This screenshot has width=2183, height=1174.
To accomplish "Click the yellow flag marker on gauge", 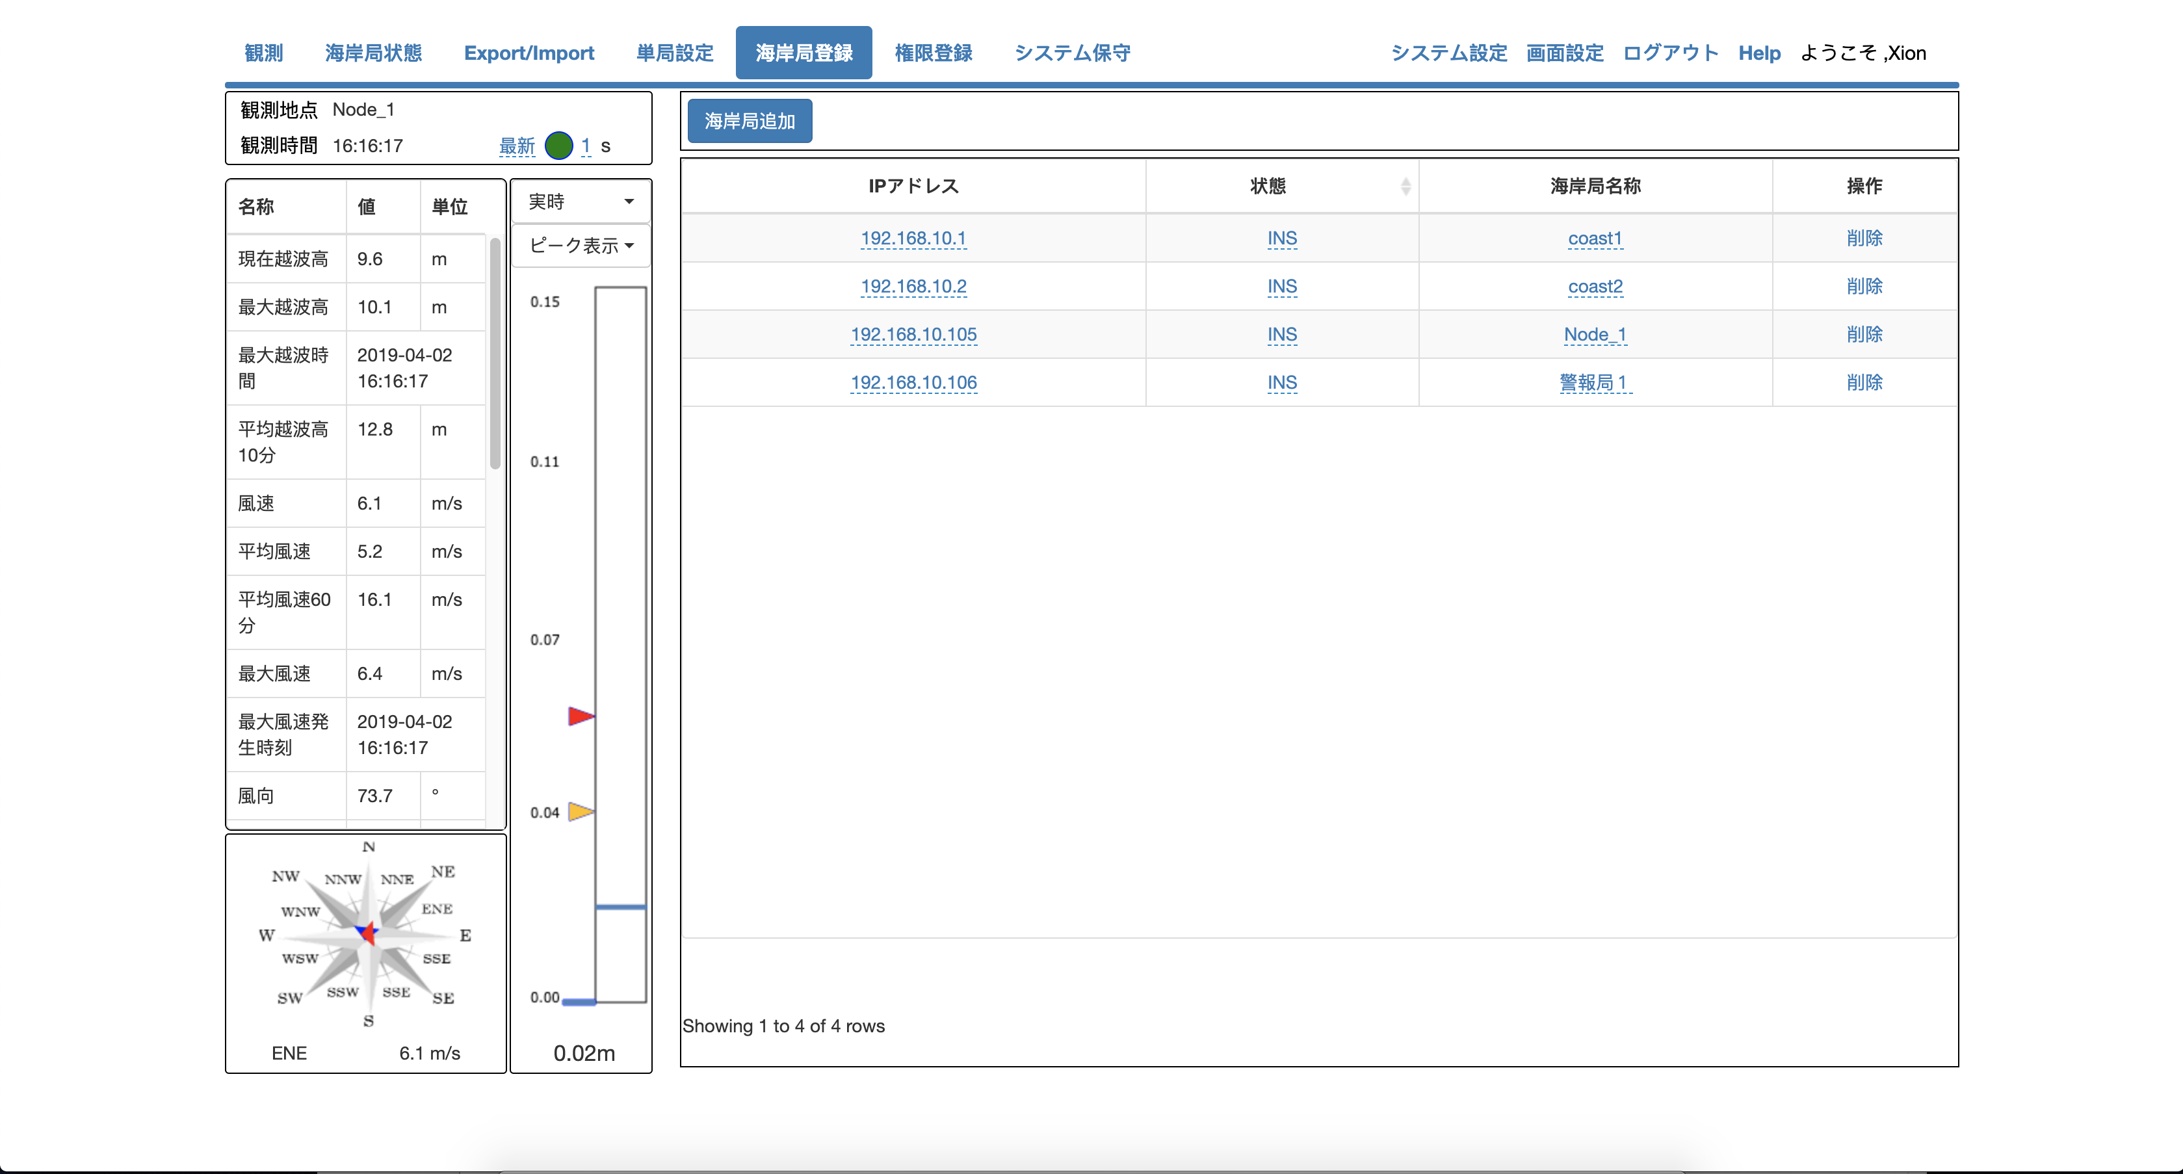I will point(581,811).
